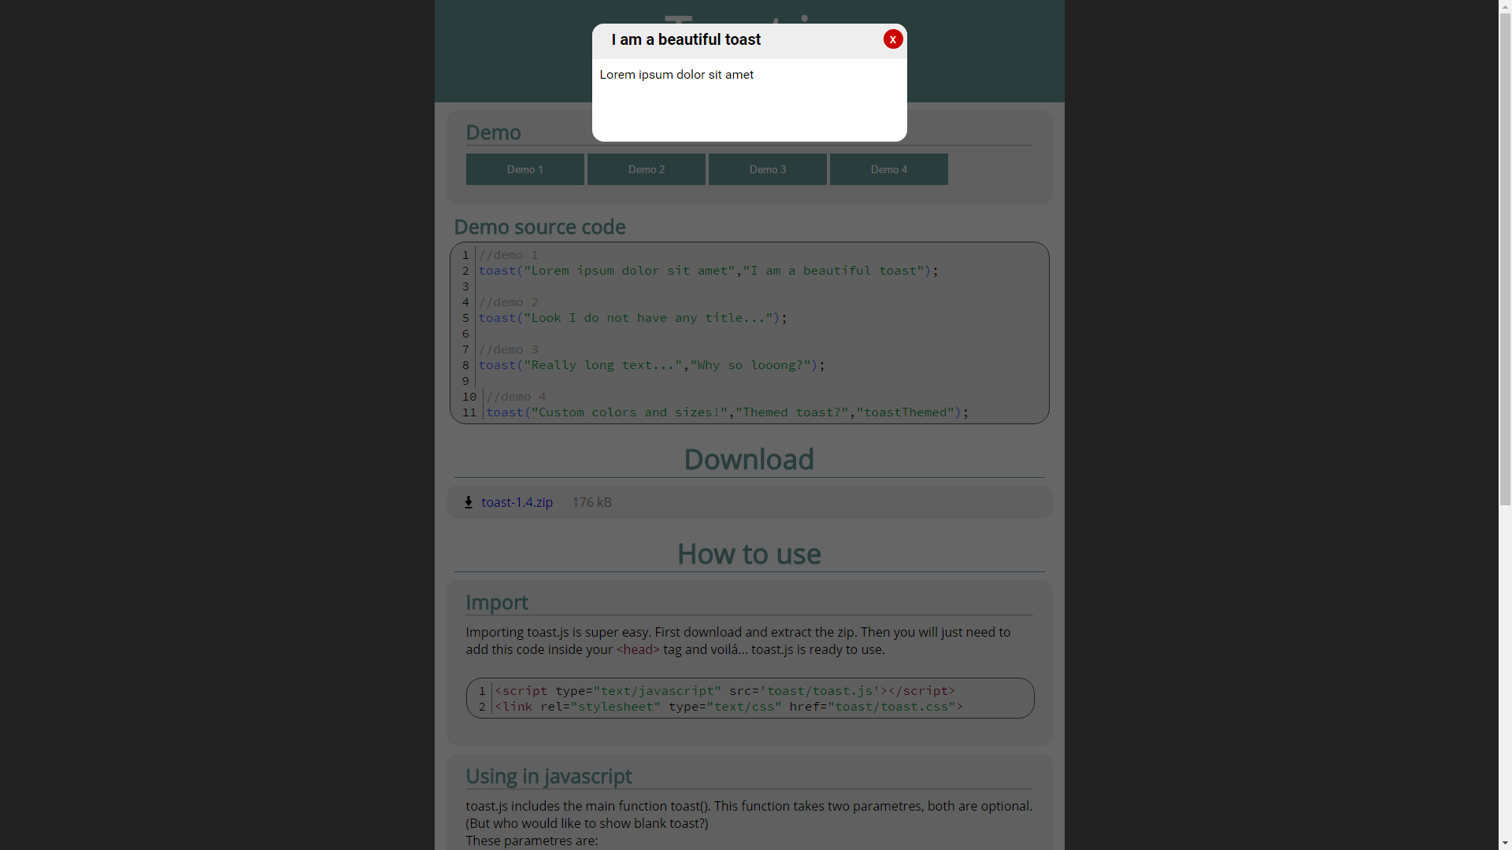Click the demo 4 code line
Image resolution: width=1512 pixels, height=850 pixels.
[728, 412]
